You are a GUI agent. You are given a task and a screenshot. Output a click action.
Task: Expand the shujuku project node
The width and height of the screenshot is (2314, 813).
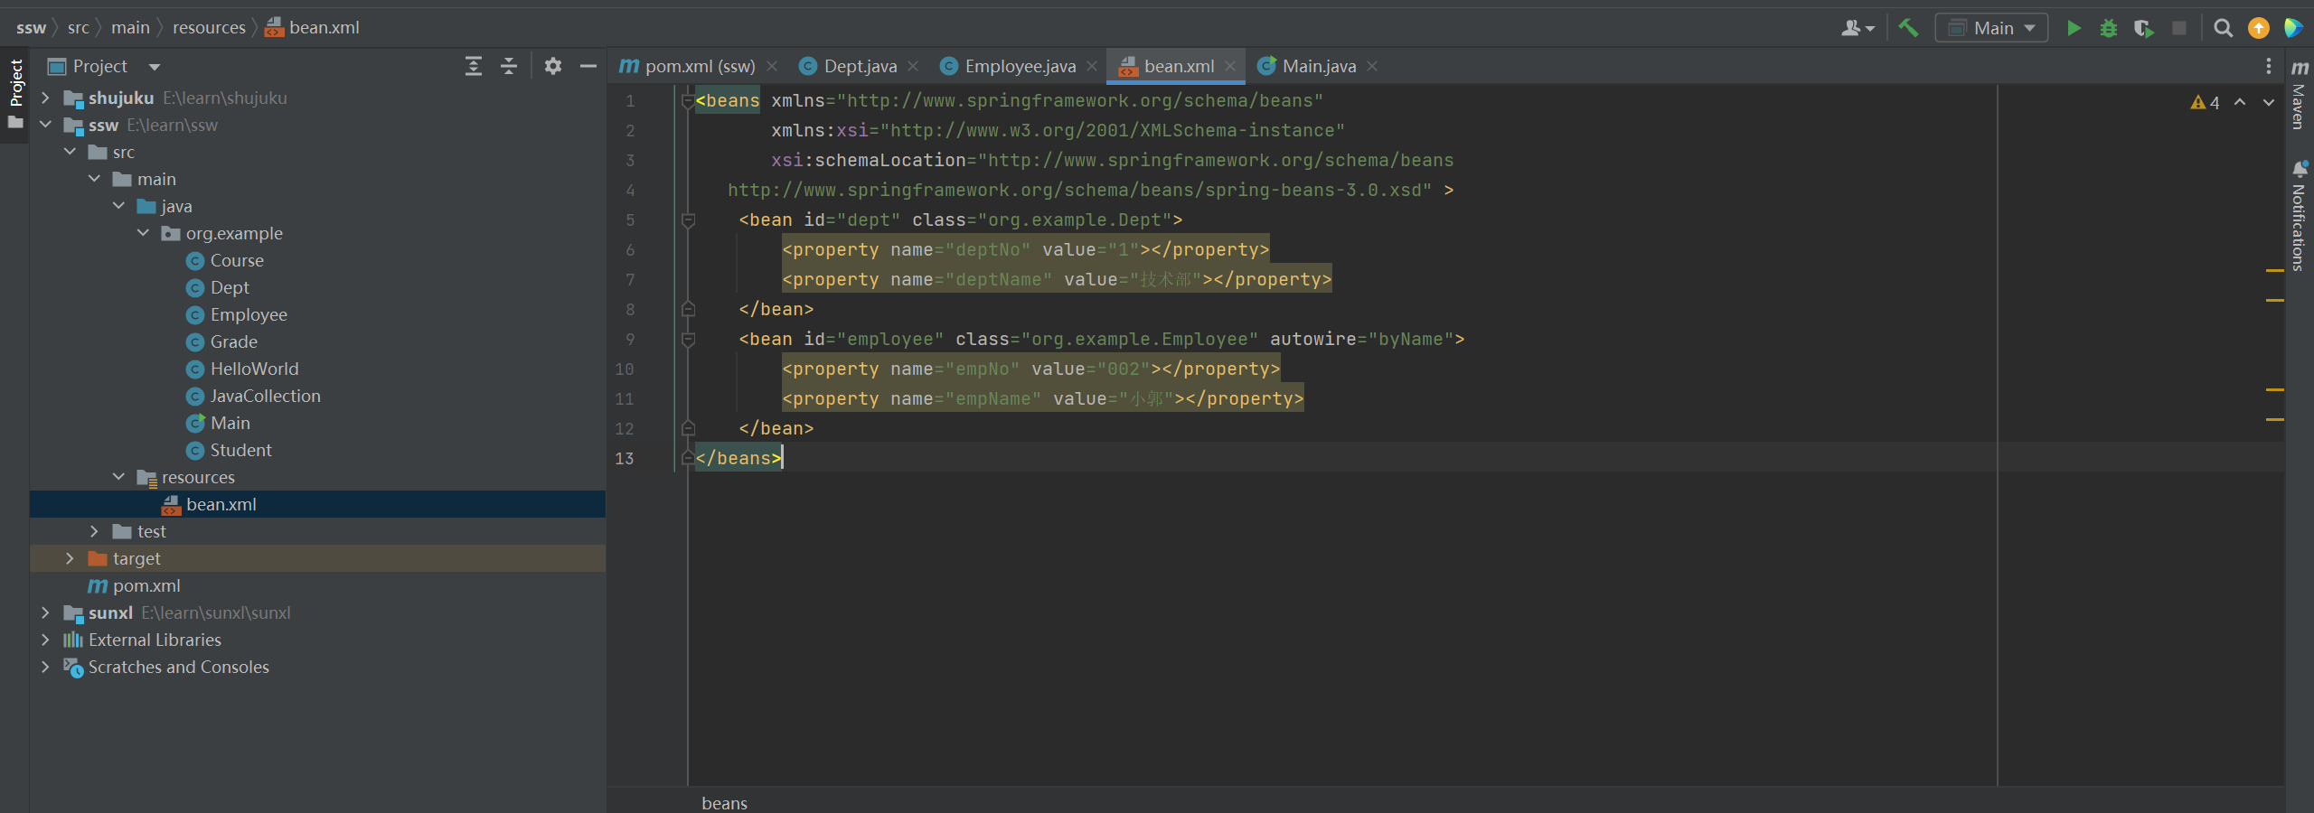point(45,98)
